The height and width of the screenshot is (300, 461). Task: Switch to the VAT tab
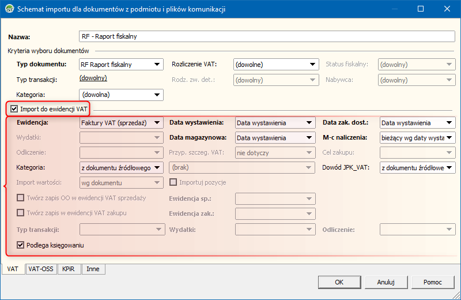tap(13, 269)
